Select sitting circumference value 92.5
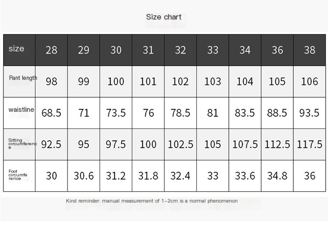Screen dimensions: 328x225 tap(51, 144)
